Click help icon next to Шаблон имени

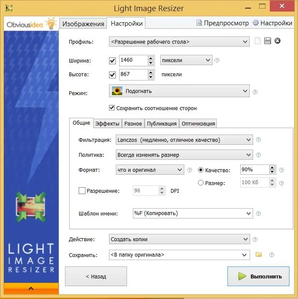click(x=258, y=214)
